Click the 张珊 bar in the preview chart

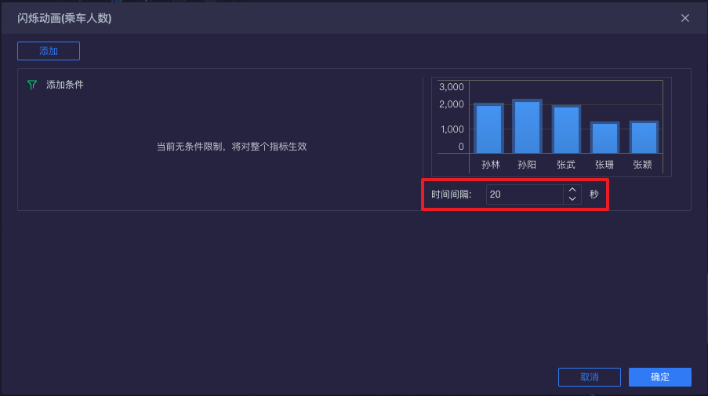(605, 137)
